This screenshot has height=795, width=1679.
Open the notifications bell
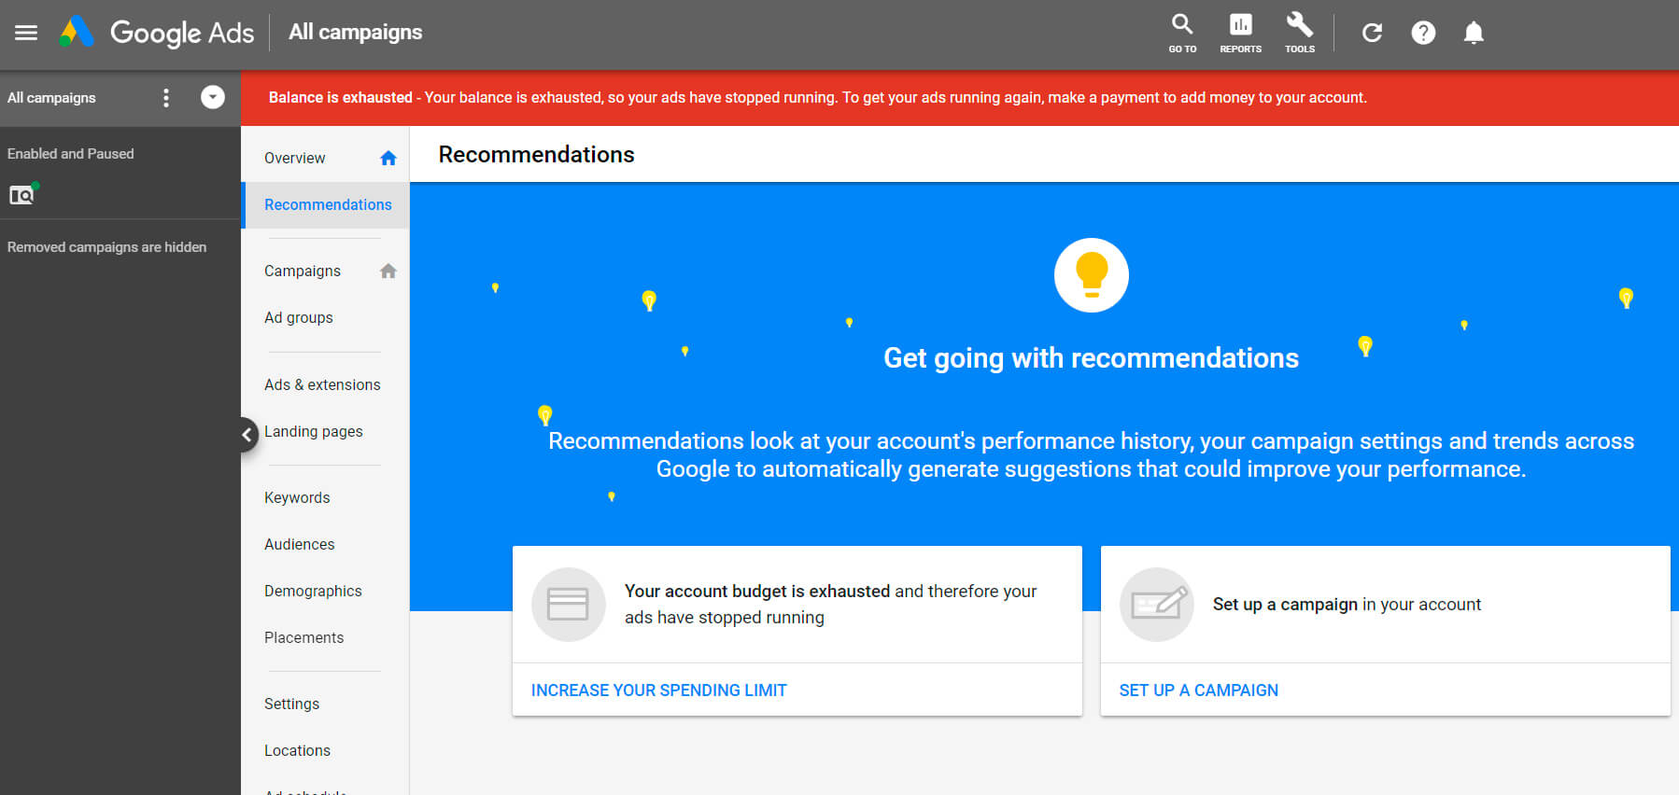click(1474, 33)
